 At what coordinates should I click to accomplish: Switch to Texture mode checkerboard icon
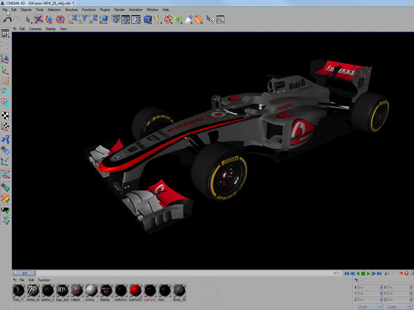[x=6, y=116]
